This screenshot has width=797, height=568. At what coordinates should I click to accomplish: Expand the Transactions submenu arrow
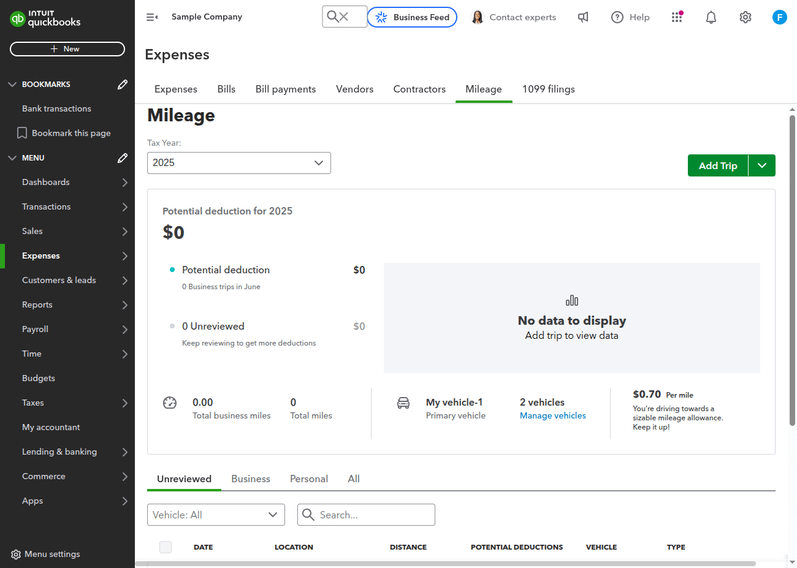(x=124, y=207)
